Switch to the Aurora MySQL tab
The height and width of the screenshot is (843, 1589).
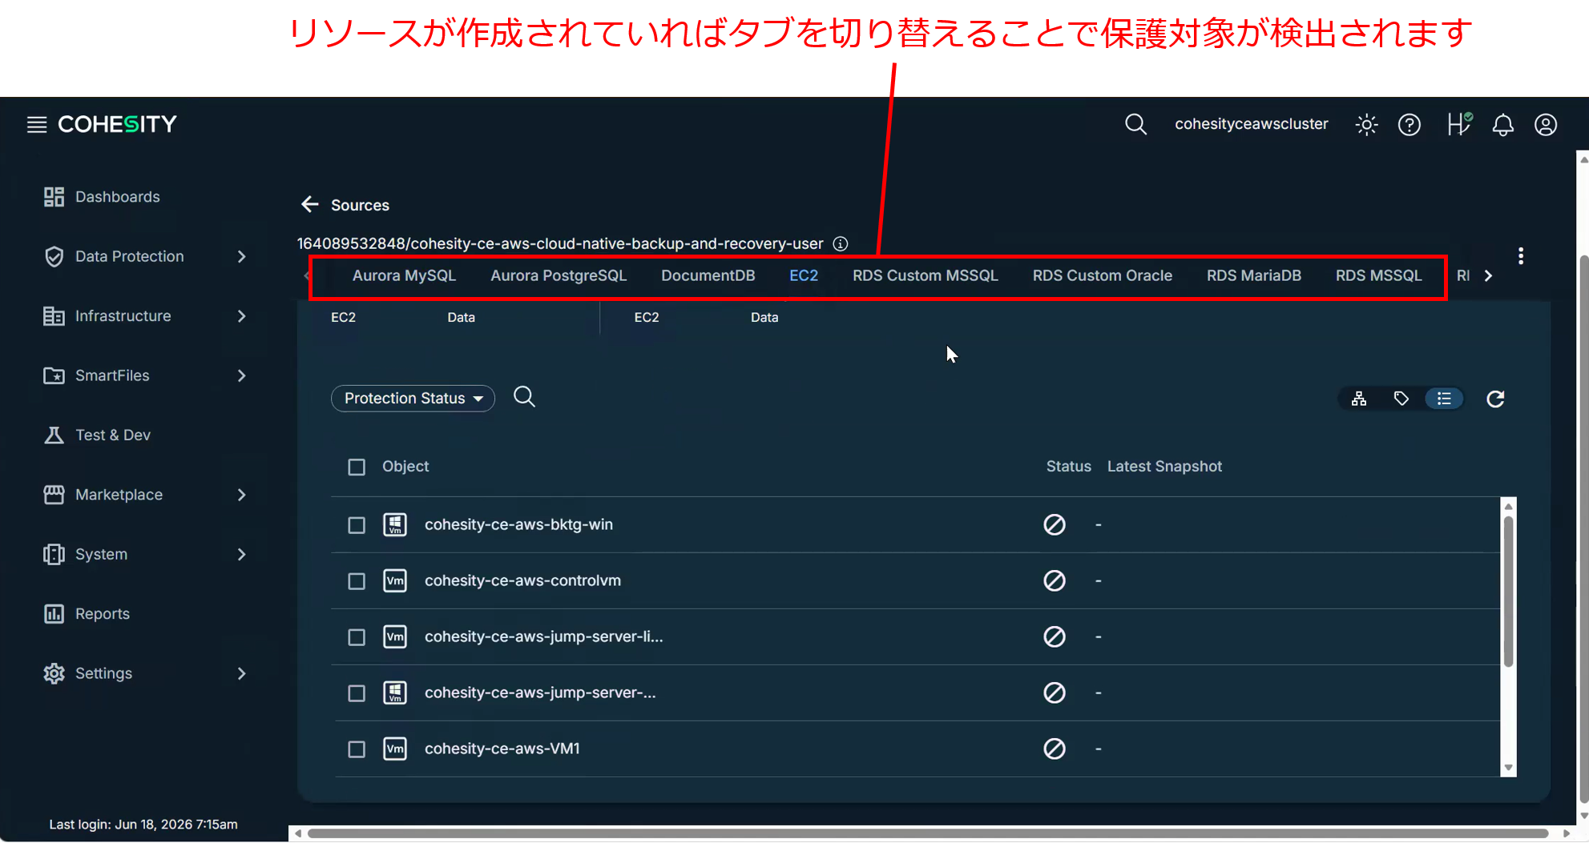pos(404,275)
